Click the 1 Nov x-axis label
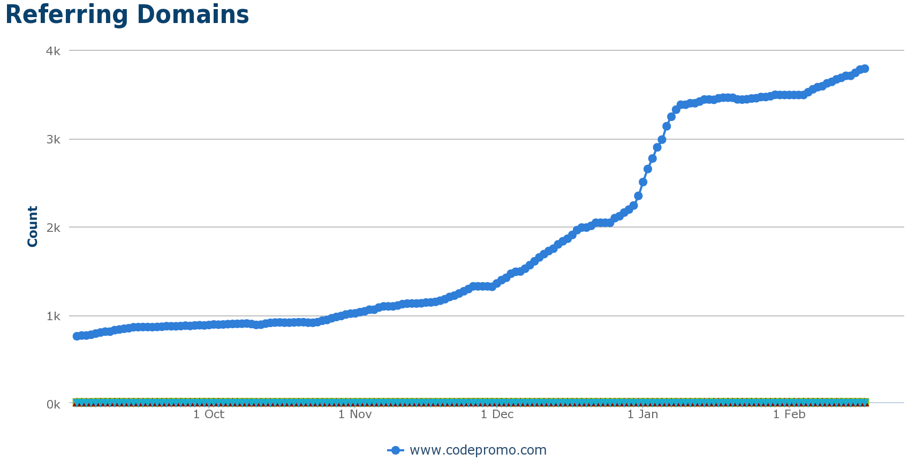 coord(355,414)
